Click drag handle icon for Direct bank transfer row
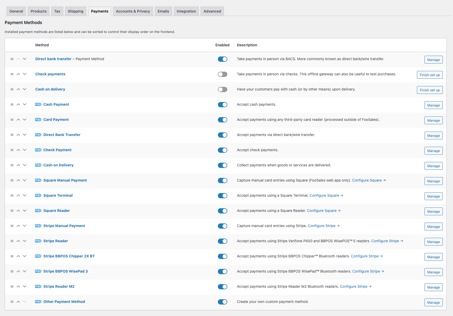The width and height of the screenshot is (453, 316). click(12, 59)
